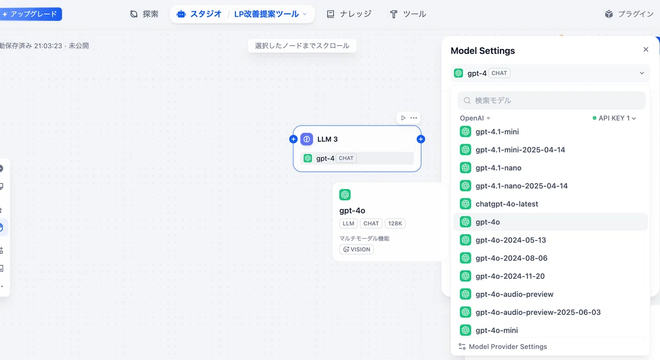Click the ツール hammer icon
The width and height of the screenshot is (660, 360).
[394, 14]
